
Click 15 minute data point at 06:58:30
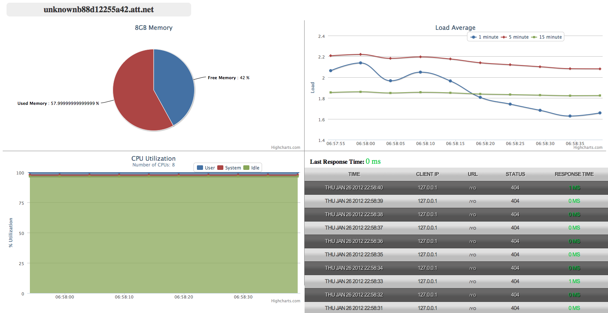point(540,95)
